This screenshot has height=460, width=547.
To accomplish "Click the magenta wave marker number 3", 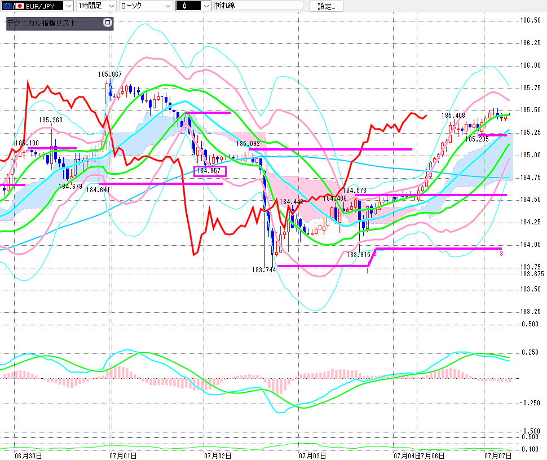I will pyautogui.click(x=501, y=254).
